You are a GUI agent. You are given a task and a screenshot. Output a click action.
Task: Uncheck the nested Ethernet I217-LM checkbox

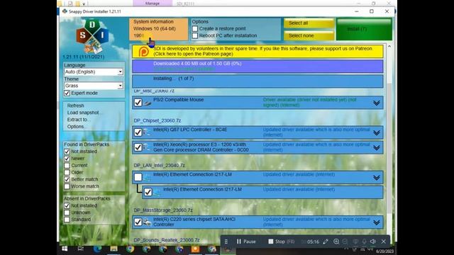click(148, 192)
